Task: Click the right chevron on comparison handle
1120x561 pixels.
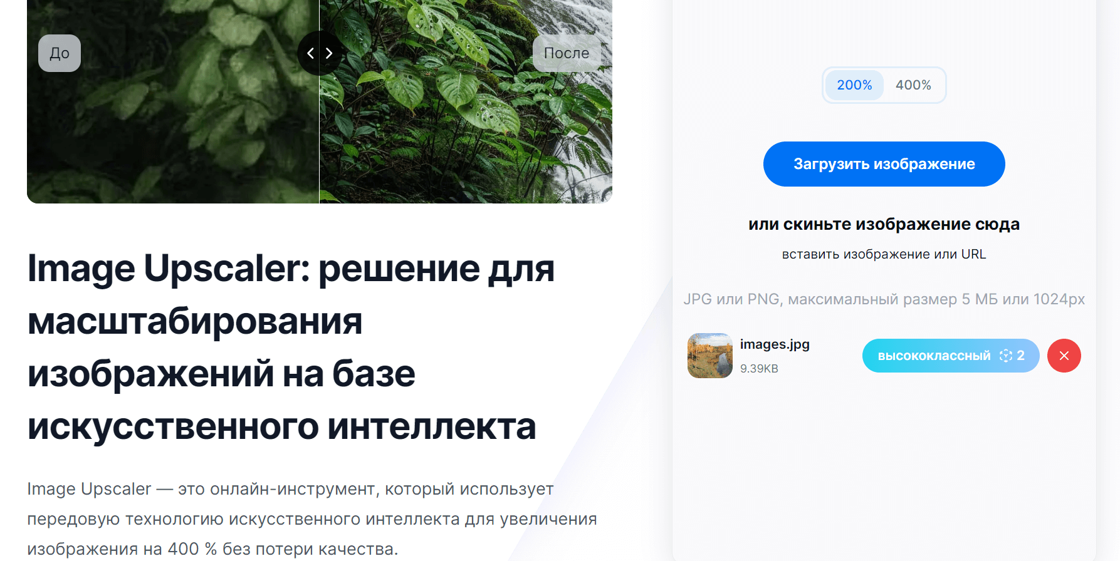Action: 329,53
